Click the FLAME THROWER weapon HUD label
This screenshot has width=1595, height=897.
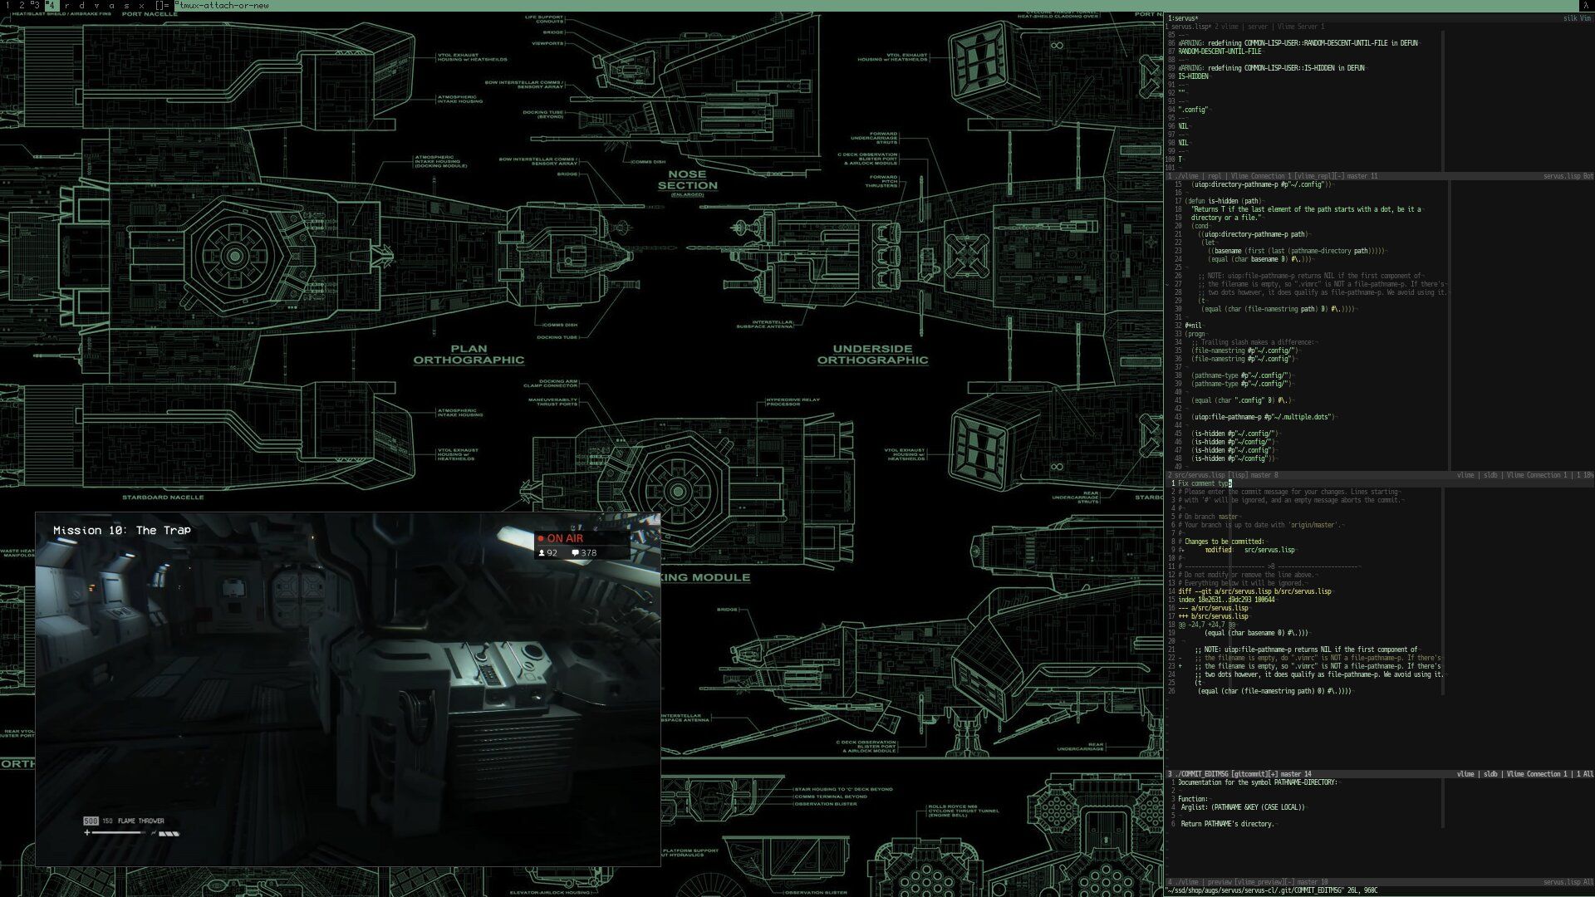(x=141, y=821)
